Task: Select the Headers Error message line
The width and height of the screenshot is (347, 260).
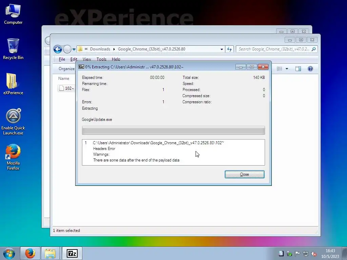Action: [x=104, y=149]
